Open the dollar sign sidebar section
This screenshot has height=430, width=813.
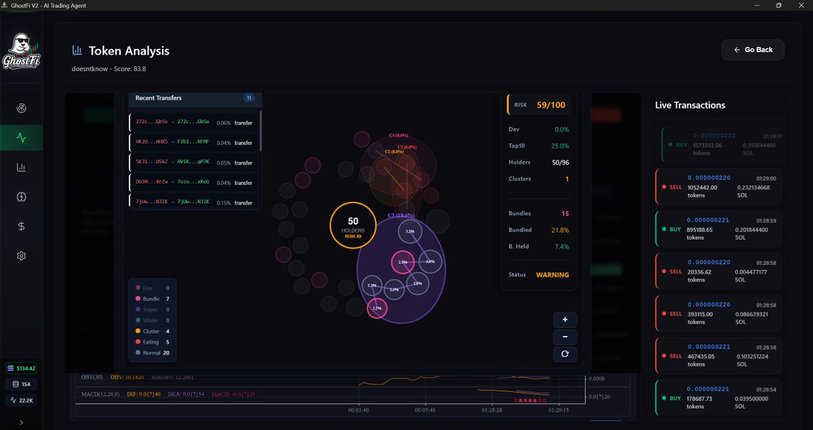coord(21,226)
